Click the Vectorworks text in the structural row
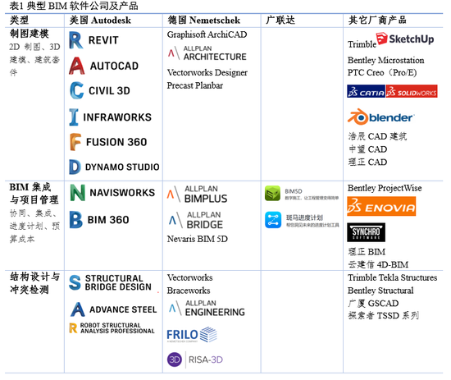451x380 pixels. pyautogui.click(x=190, y=277)
